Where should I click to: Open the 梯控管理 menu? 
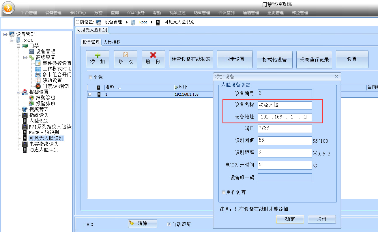click(300, 13)
